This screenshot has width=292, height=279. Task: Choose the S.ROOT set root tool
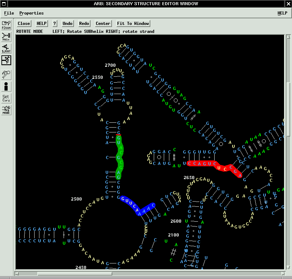(x=6, y=48)
